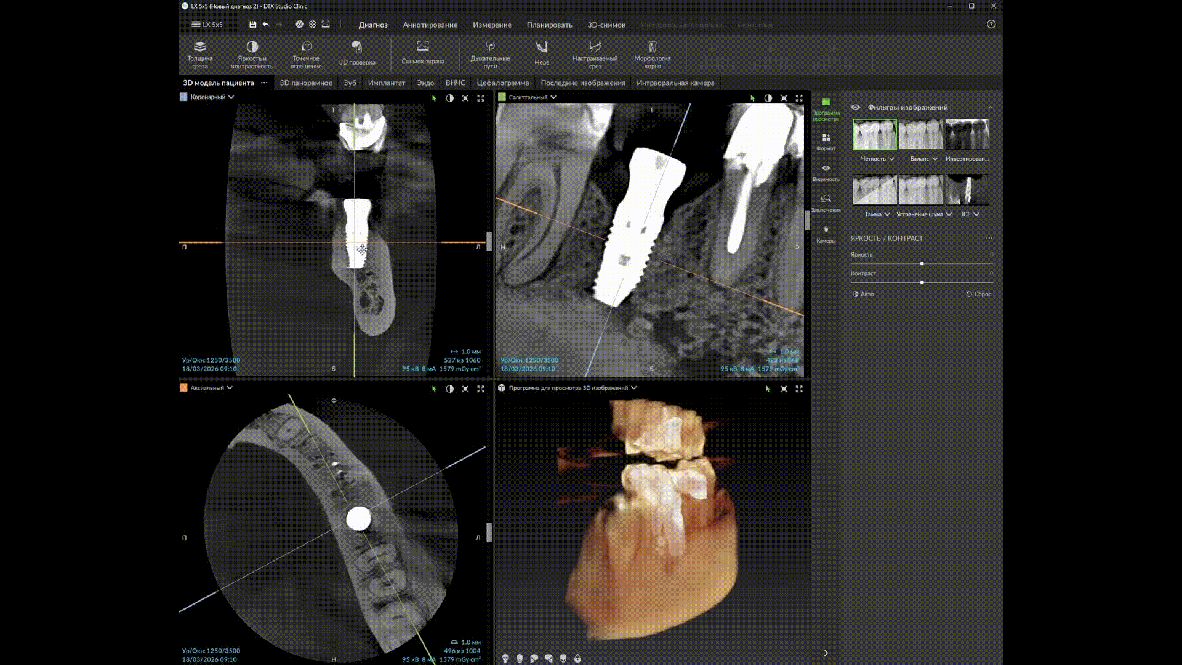
Task: Toggle the Фильтры изображений eye icon
Action: 856,107
